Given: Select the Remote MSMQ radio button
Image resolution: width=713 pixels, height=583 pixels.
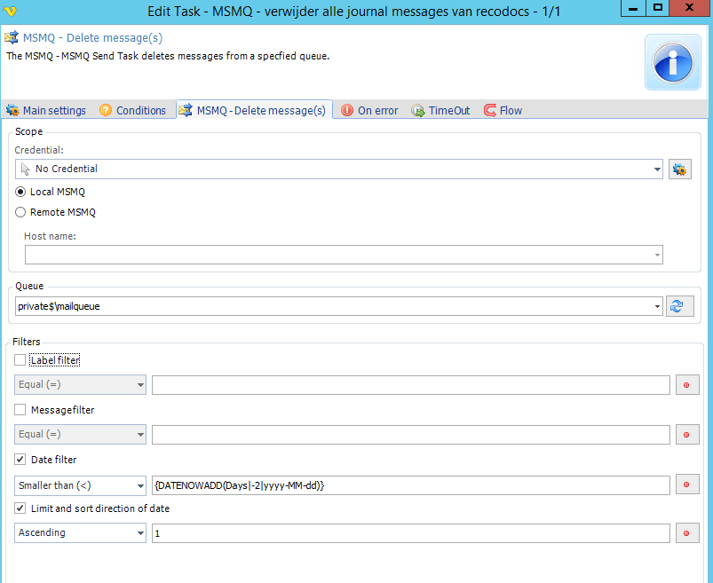Looking at the screenshot, I should point(20,212).
